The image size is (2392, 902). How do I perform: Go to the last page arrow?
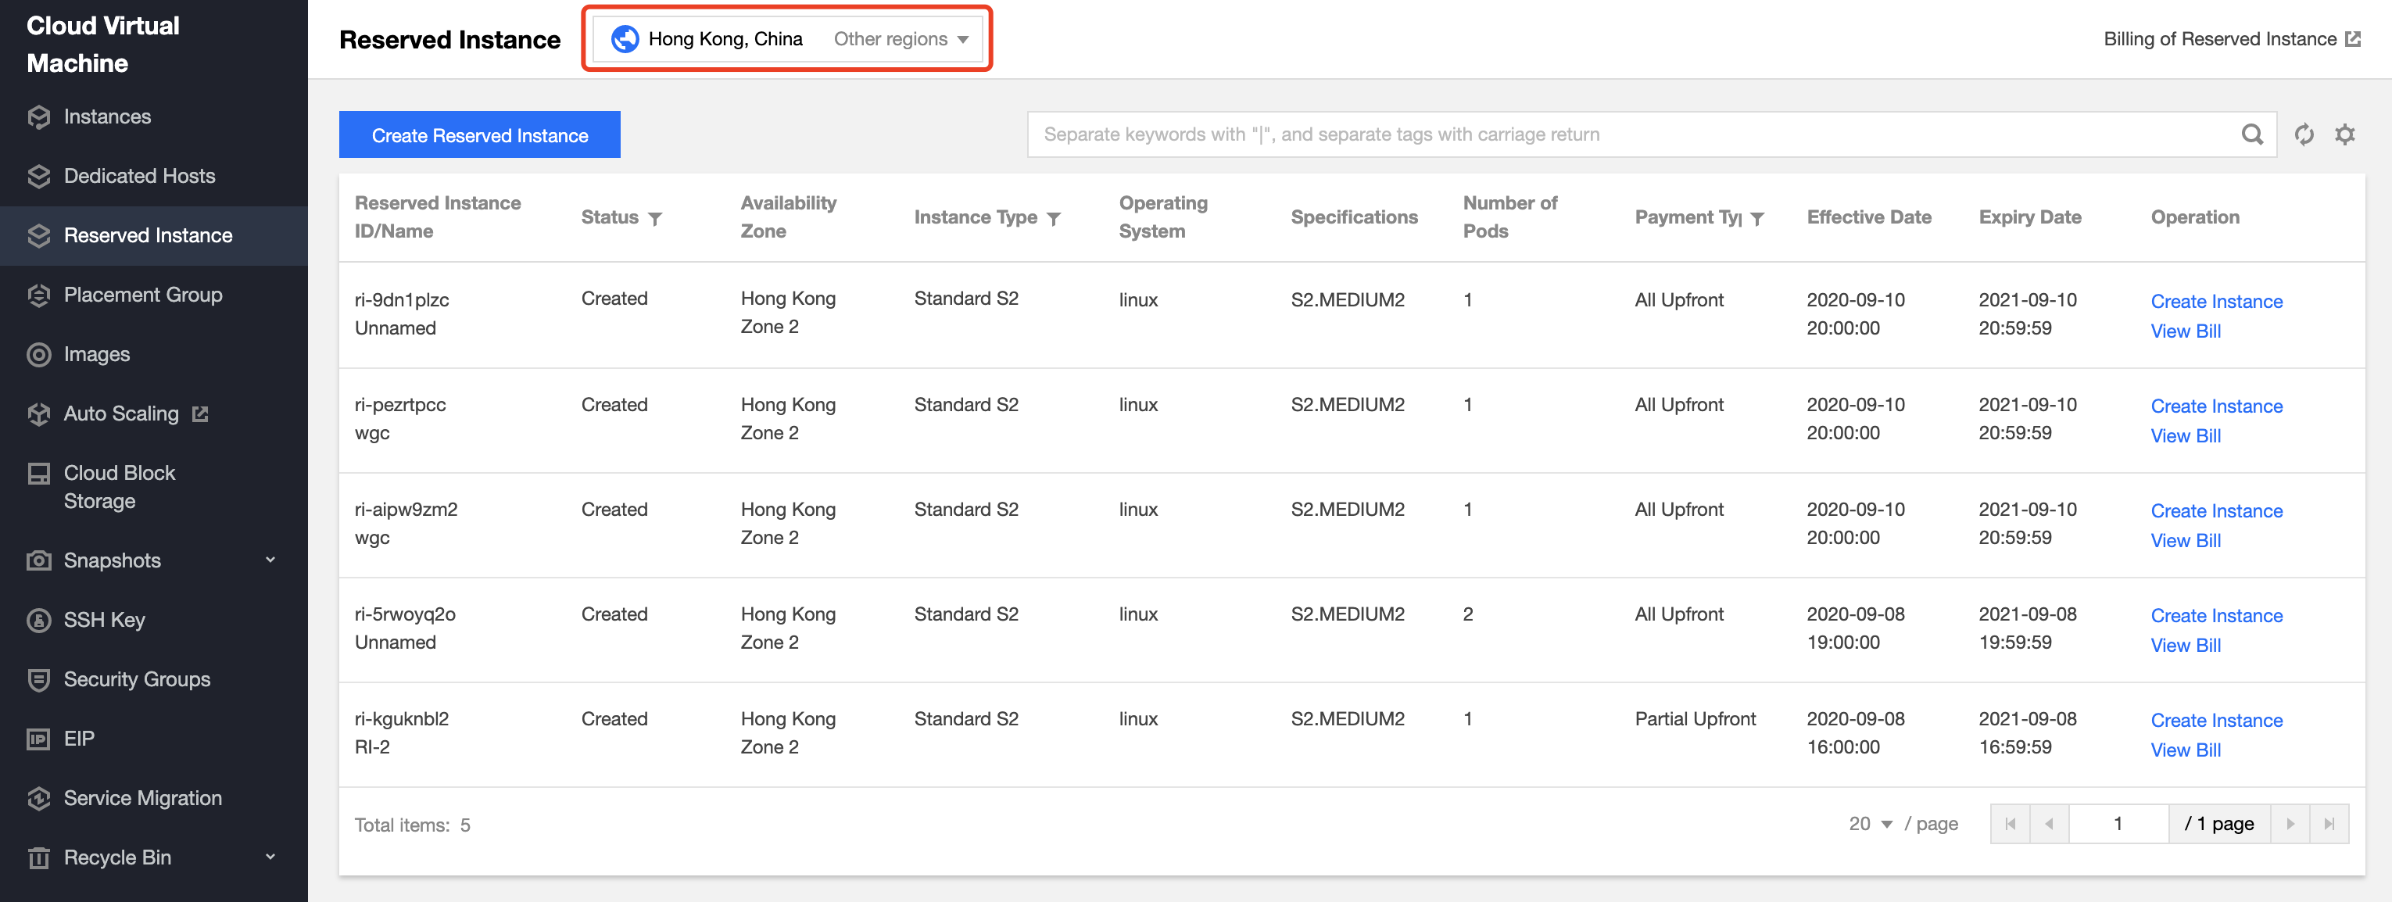click(2328, 824)
